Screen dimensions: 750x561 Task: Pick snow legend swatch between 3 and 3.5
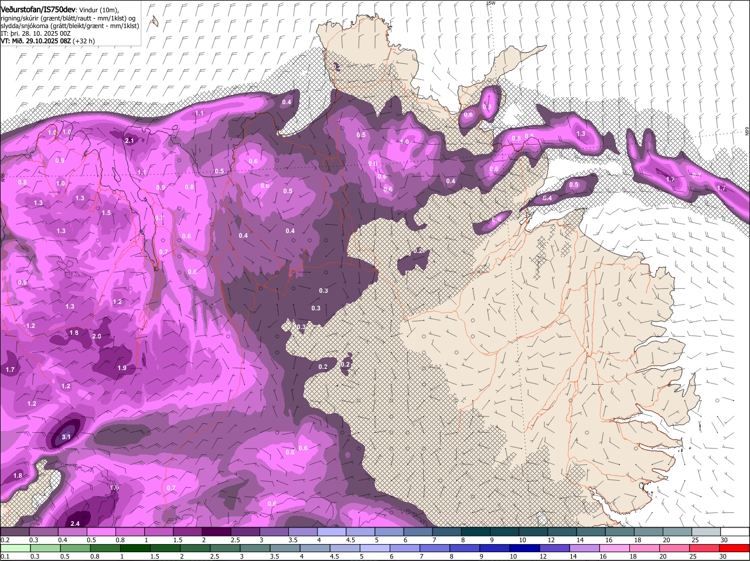click(x=274, y=532)
